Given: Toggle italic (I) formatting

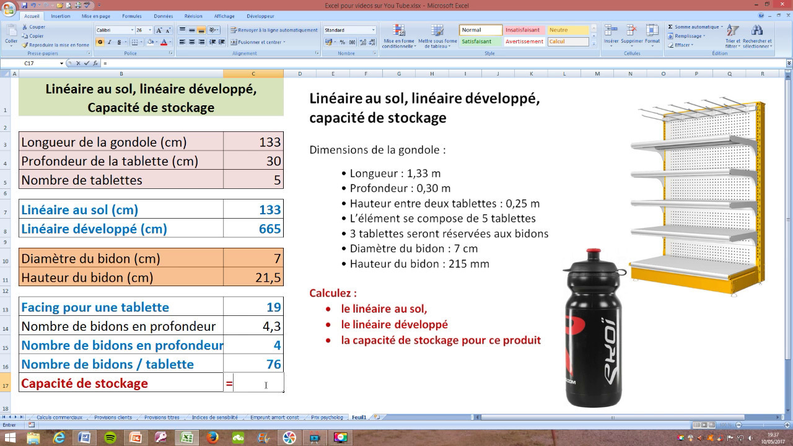Looking at the screenshot, I should point(109,42).
